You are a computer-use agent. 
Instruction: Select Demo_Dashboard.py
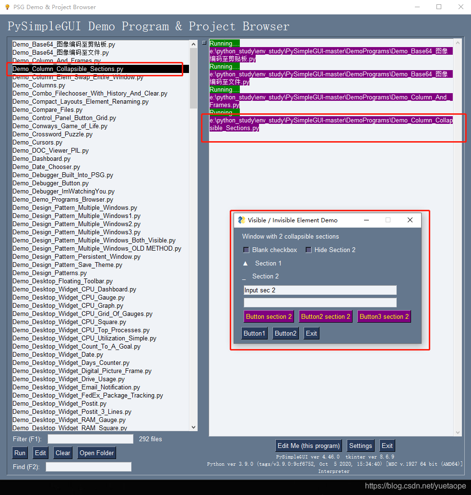point(101,159)
